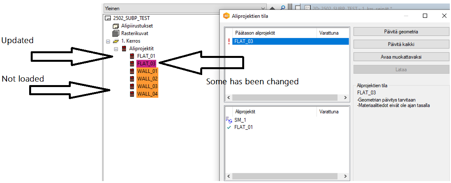Select the magenta highlighted FLAT_03 tree item
The height and width of the screenshot is (183, 451).
[146, 63]
